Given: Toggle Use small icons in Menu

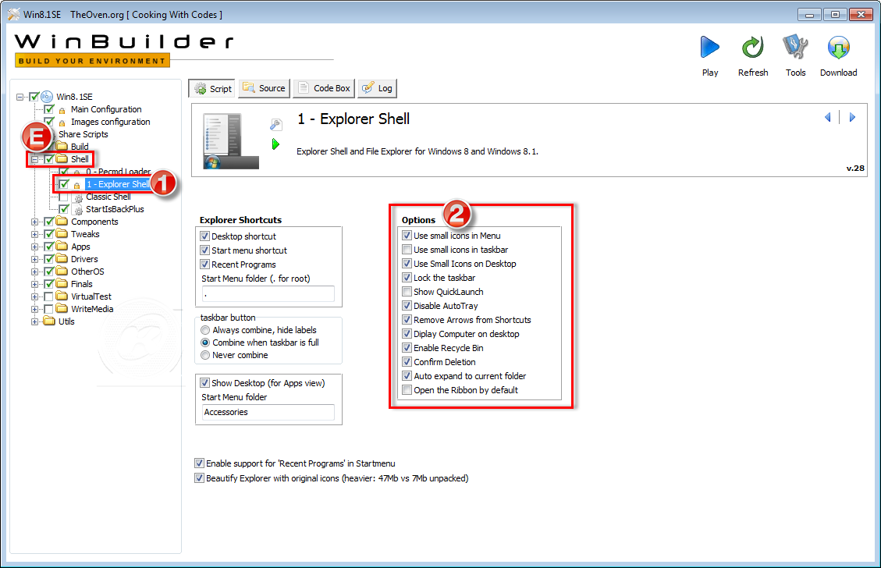Looking at the screenshot, I should click(x=407, y=236).
